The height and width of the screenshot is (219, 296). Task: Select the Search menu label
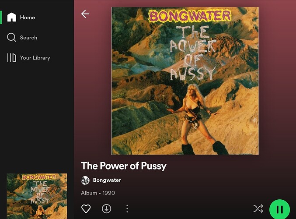[28, 37]
